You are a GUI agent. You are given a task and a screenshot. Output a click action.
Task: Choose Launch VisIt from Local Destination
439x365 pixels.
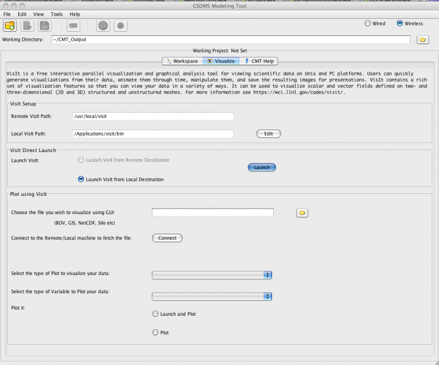[81, 179]
